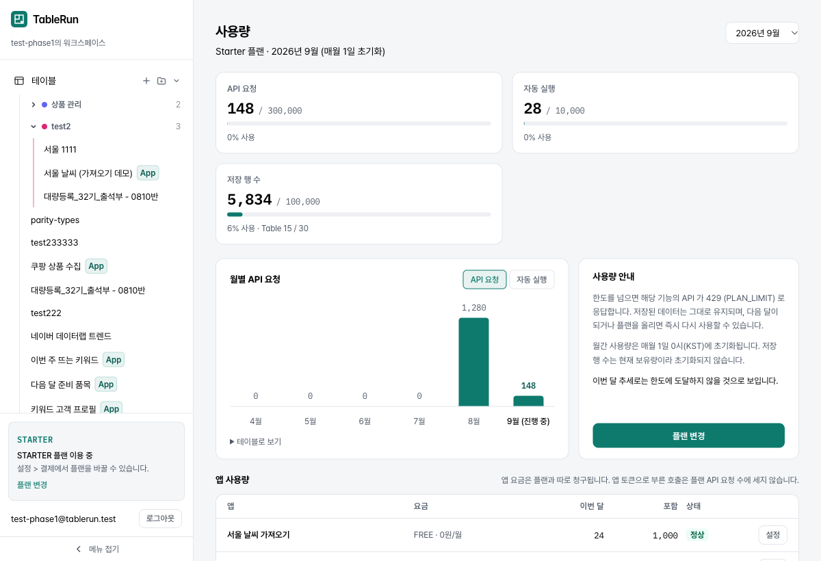Switch the chart to 자동 실행 tab

tap(532, 280)
